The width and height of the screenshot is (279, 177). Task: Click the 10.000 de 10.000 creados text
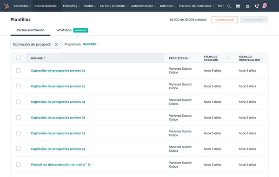coord(188,20)
